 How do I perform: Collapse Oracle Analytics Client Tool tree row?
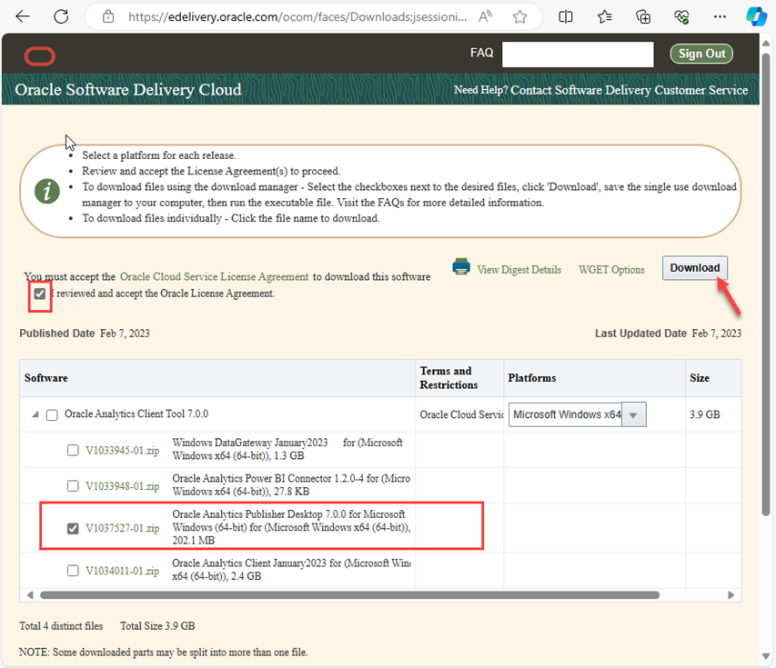(35, 414)
